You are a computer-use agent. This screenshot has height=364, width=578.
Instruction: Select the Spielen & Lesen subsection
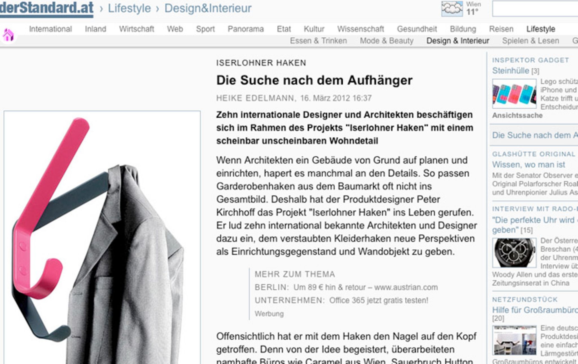[x=531, y=41]
